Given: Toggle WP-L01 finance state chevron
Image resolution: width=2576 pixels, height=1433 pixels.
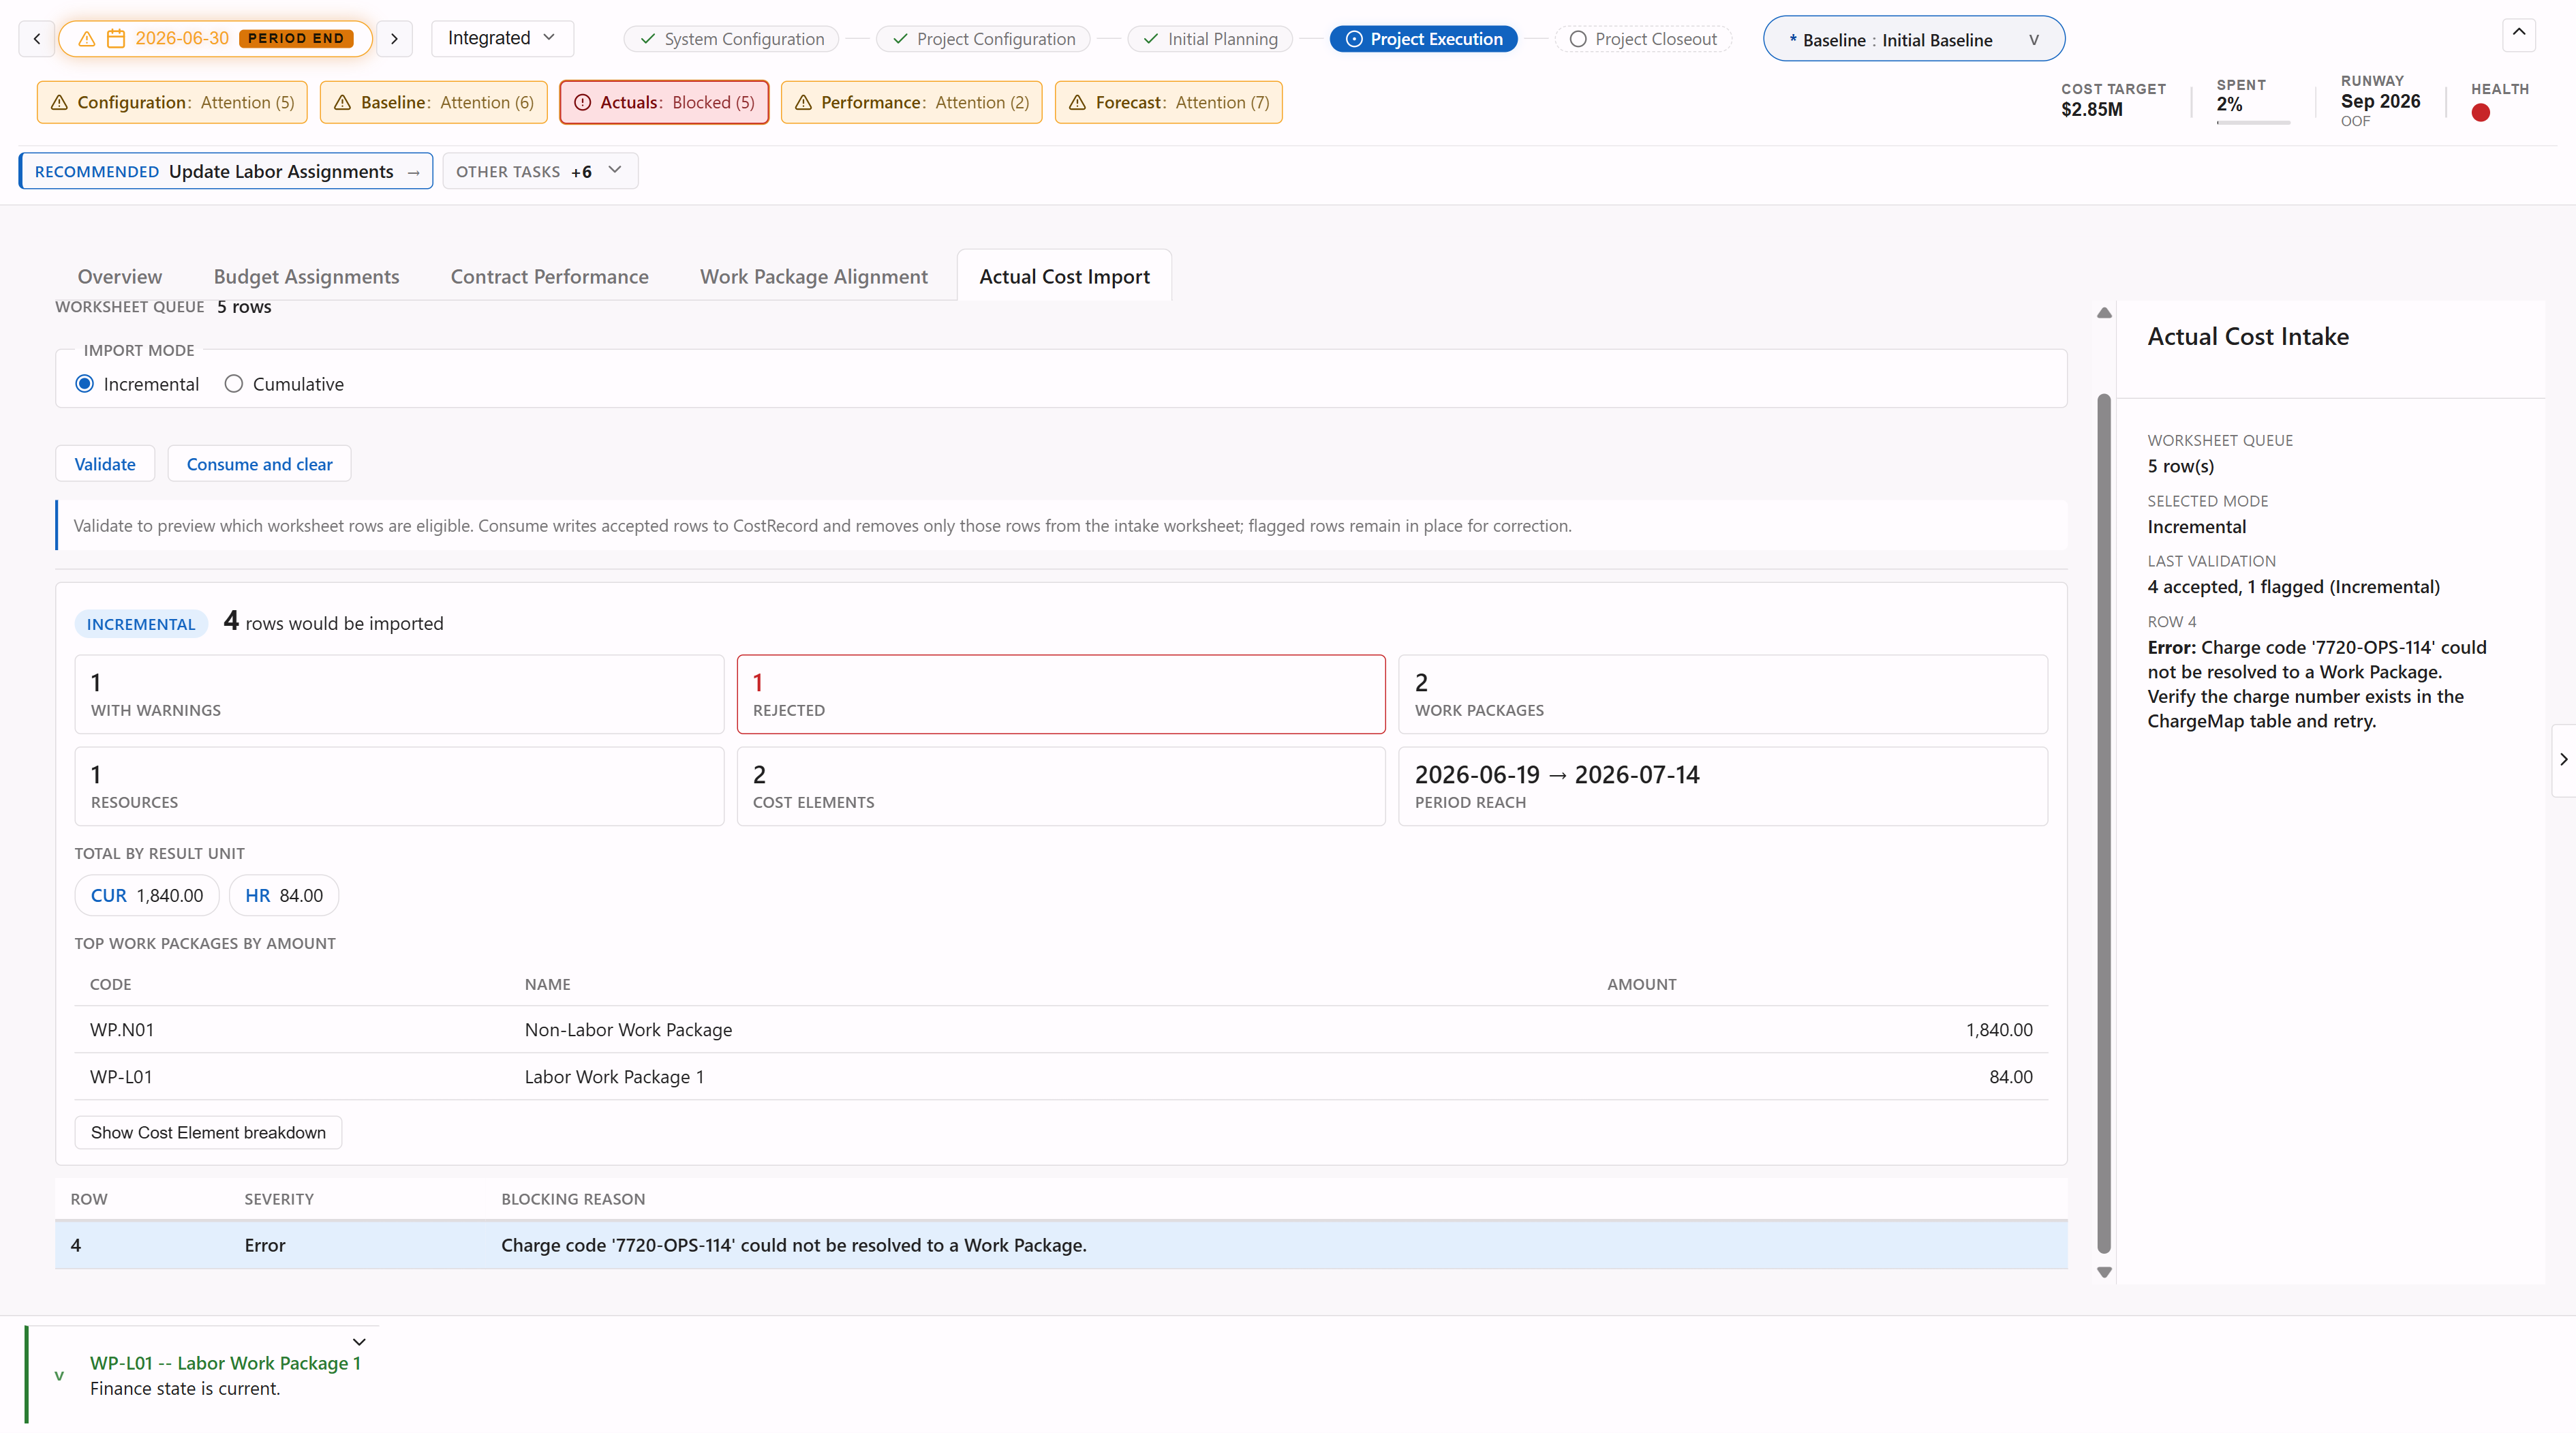Looking at the screenshot, I should coord(59,1376).
